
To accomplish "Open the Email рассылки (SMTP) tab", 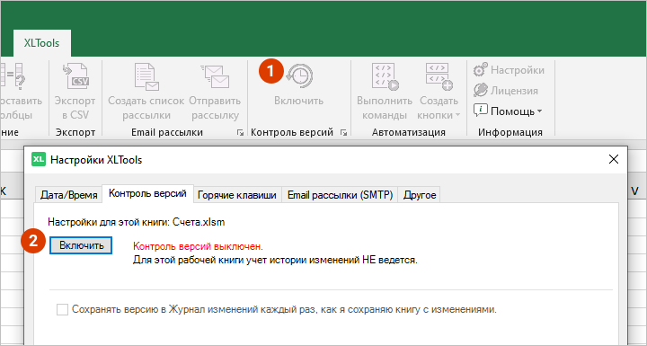I will (x=340, y=195).
